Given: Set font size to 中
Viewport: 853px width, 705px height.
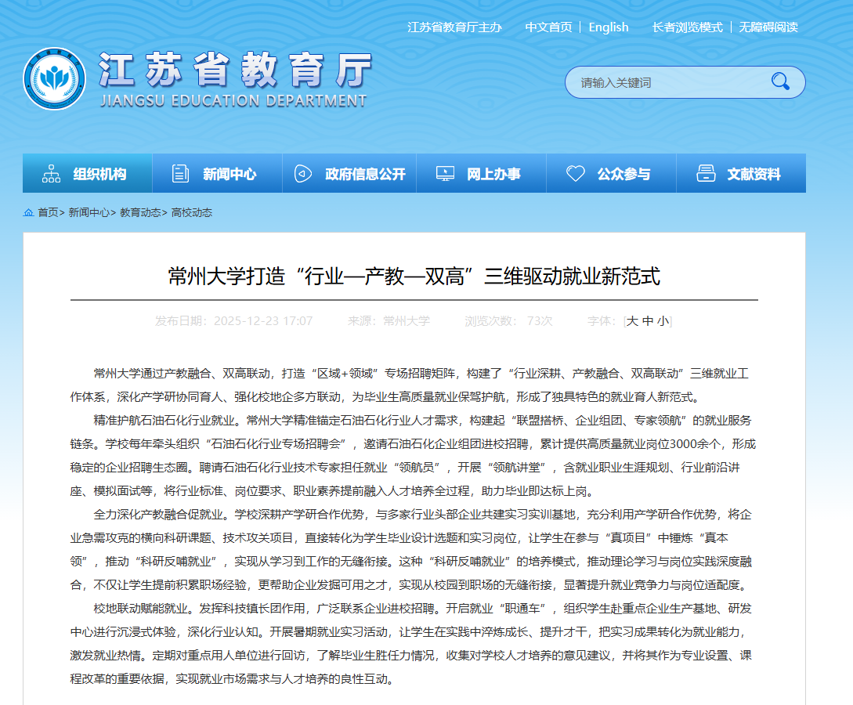Looking at the screenshot, I should [x=648, y=321].
